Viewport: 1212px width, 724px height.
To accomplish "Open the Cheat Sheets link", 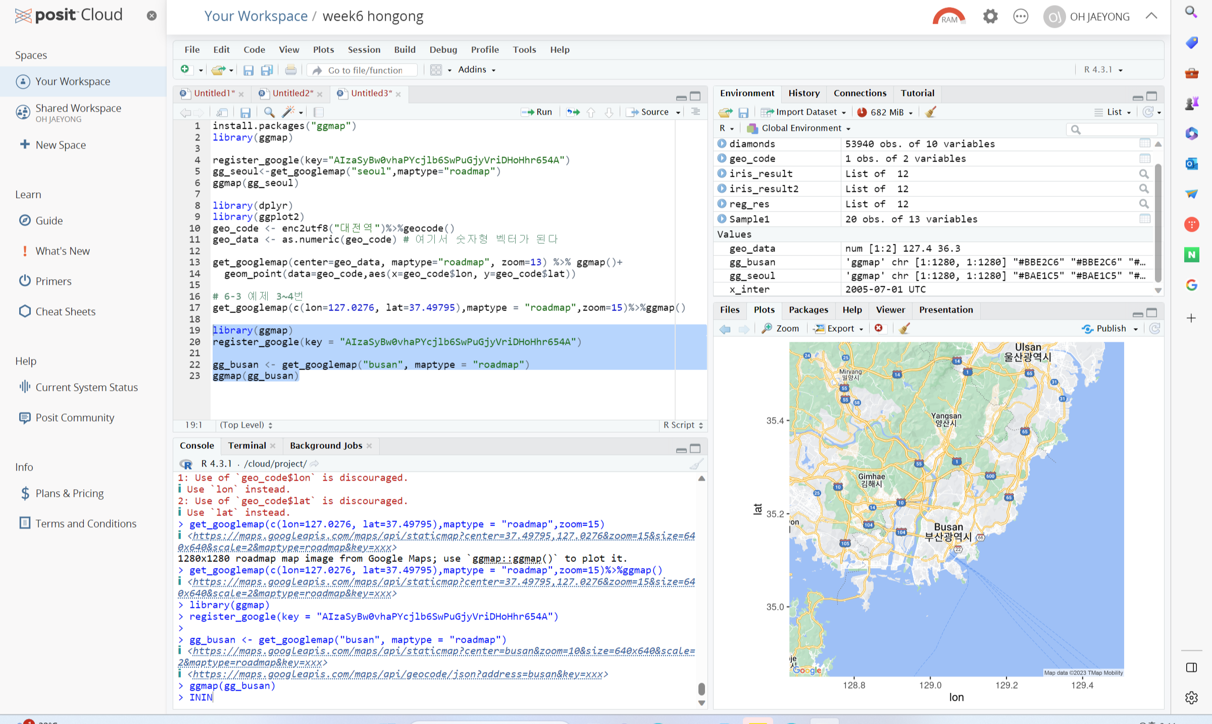I will pos(65,312).
